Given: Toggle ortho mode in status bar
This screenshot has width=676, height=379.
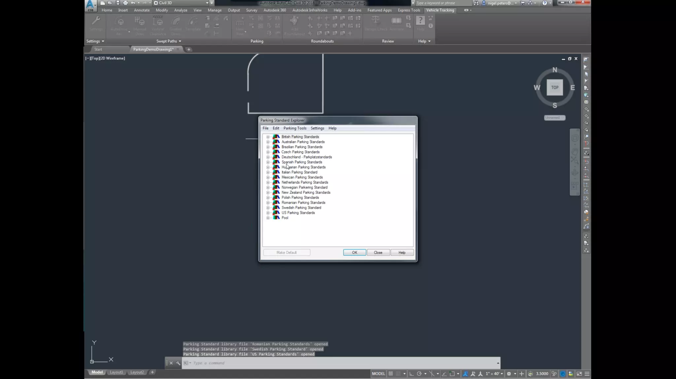Looking at the screenshot, I should point(411,374).
